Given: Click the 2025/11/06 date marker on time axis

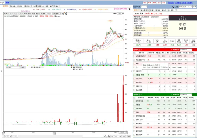Looking at the screenshot, I should click(x=123, y=132).
